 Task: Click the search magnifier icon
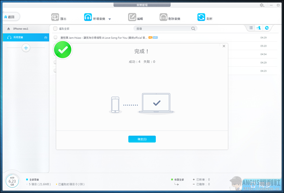click(x=193, y=29)
